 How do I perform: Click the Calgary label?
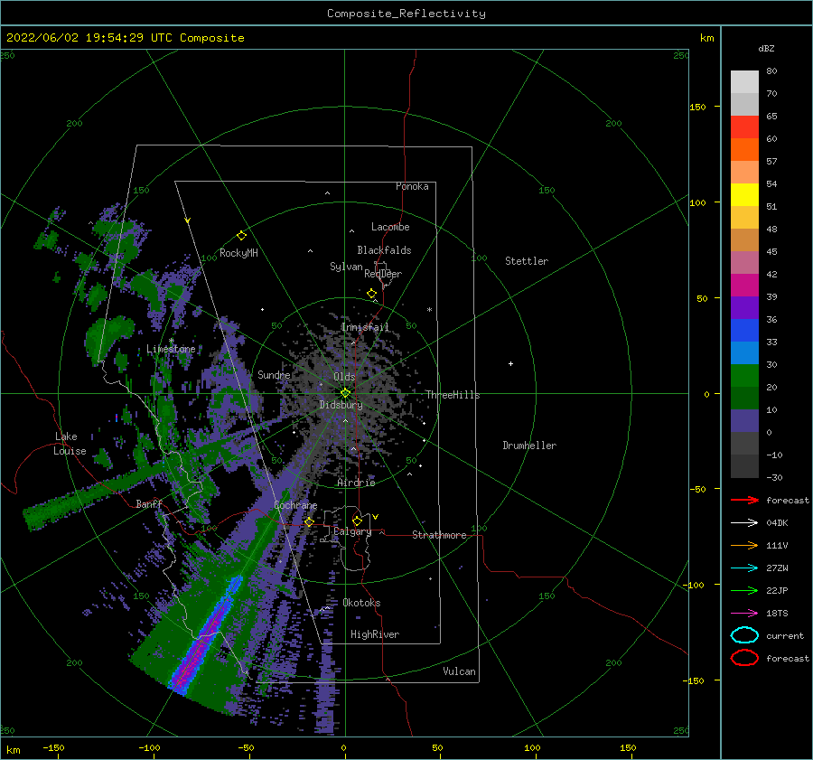[352, 531]
